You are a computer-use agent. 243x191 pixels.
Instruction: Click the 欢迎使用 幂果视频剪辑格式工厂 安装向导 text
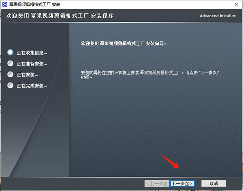coord(124,44)
